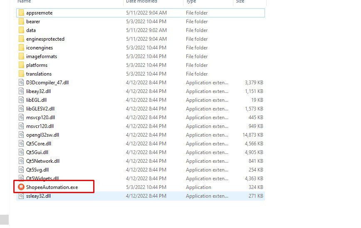Click the 1,573 KB size value

pyautogui.click(x=254, y=109)
